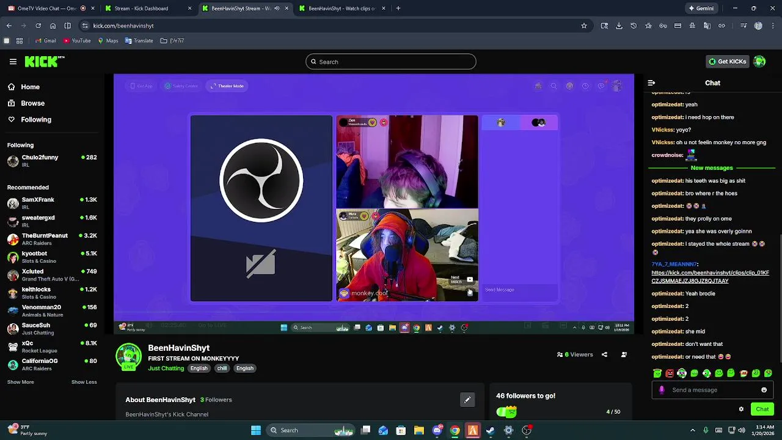The image size is (782, 440).
Task: Click the purple microphone icon in chat
Action: point(662,390)
